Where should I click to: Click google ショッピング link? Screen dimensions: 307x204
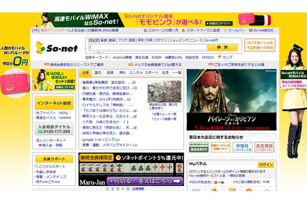[98, 140]
